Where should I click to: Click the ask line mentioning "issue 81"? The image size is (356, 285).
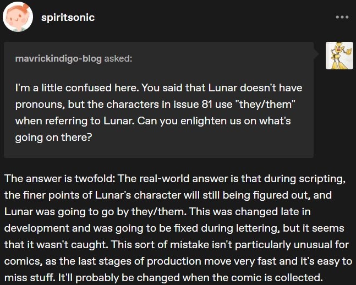point(157,105)
